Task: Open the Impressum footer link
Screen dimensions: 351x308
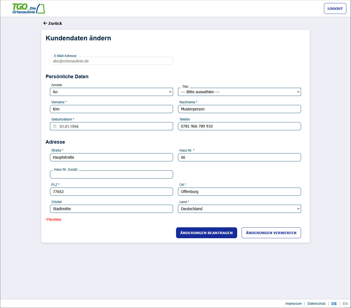Action: (x=293, y=304)
